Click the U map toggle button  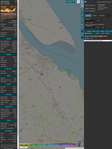67,2
